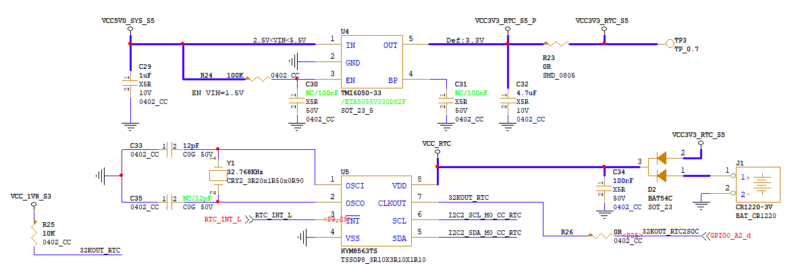Image resolution: width=798 pixels, height=264 pixels.
Task: Select the BAT54C dual diode symbol
Action: [660, 167]
